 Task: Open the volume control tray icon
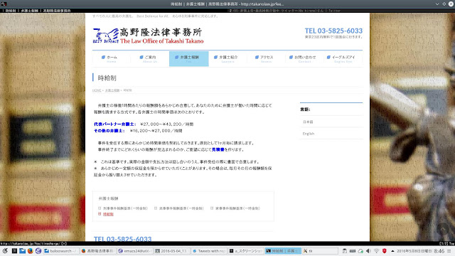point(368,251)
